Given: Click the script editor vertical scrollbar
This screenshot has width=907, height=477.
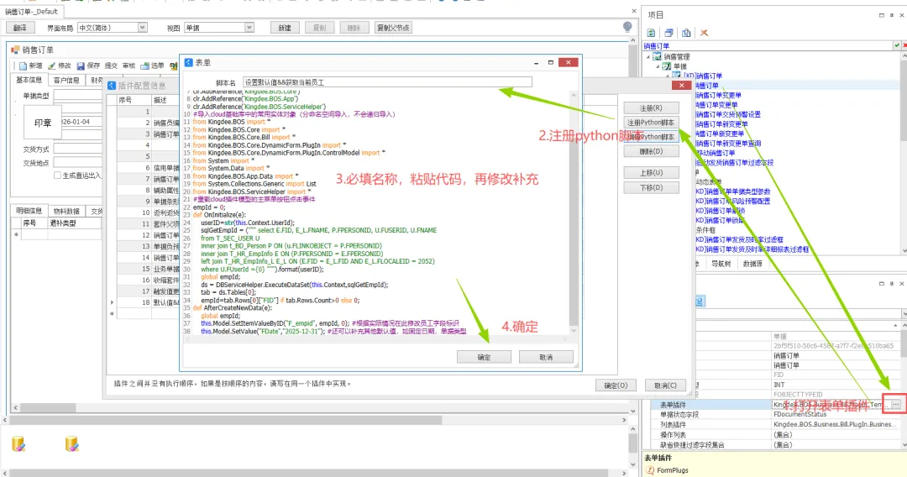Looking at the screenshot, I should (574, 212).
